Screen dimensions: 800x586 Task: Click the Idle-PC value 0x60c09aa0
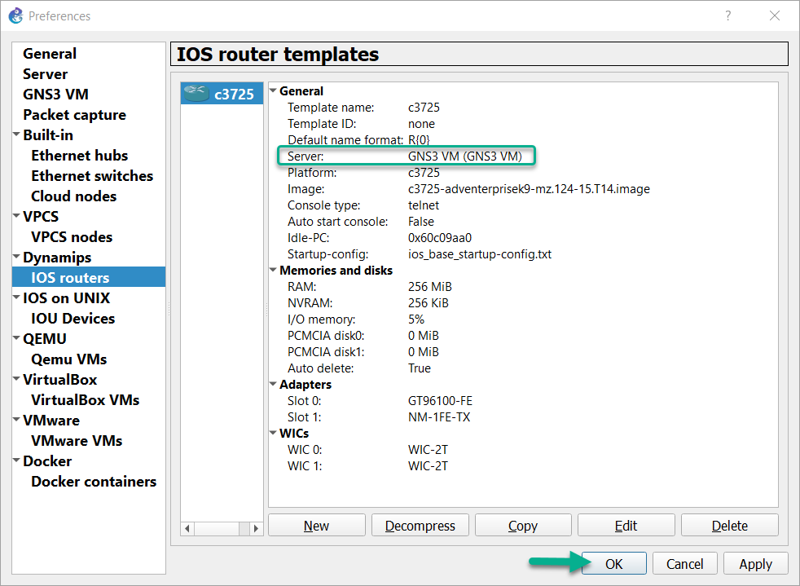coord(439,238)
